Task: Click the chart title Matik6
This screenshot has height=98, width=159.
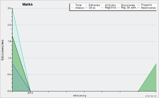Action: (x=28, y=5)
